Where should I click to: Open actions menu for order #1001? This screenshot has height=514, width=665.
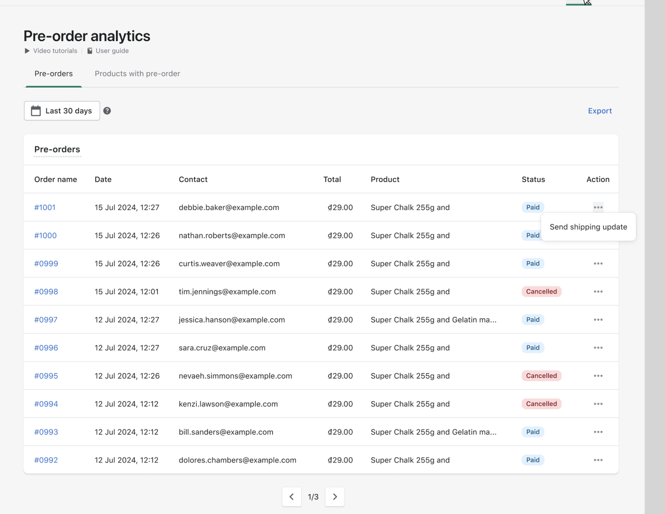pyautogui.click(x=598, y=208)
